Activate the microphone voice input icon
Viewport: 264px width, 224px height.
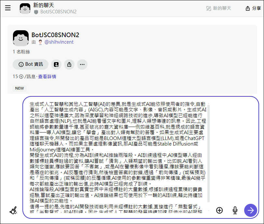pyautogui.click(x=235, y=210)
